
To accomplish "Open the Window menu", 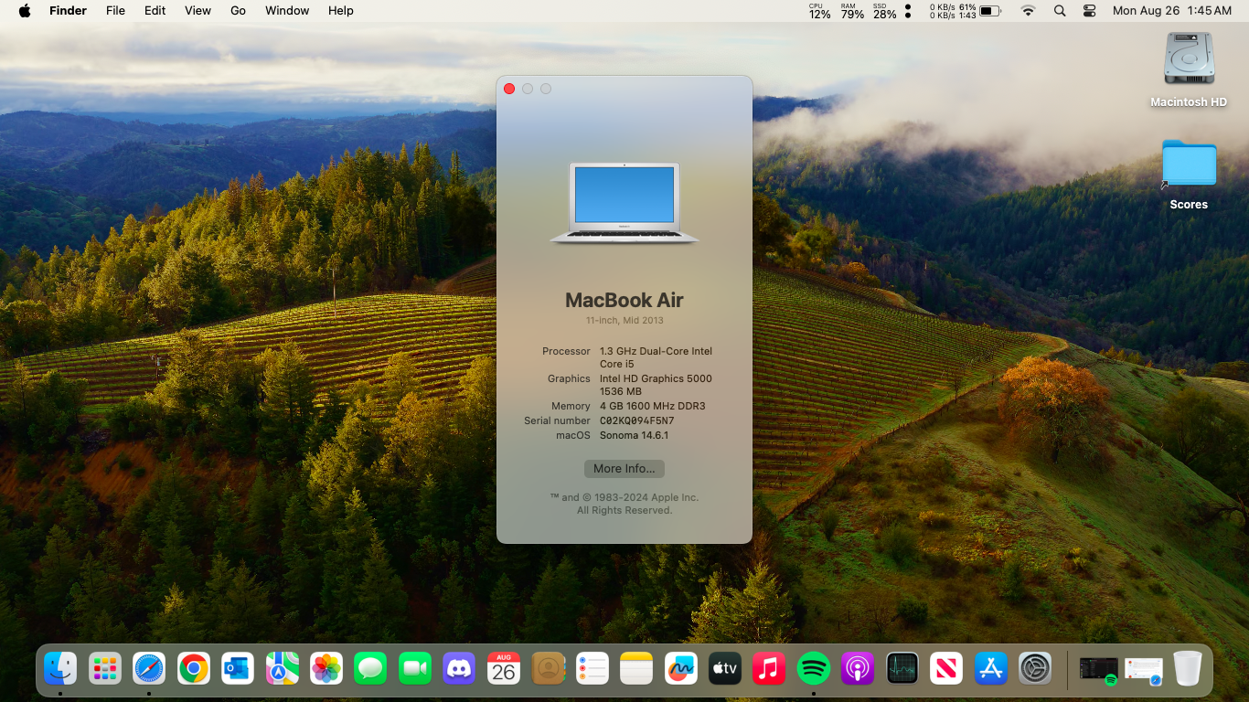I will pyautogui.click(x=287, y=11).
